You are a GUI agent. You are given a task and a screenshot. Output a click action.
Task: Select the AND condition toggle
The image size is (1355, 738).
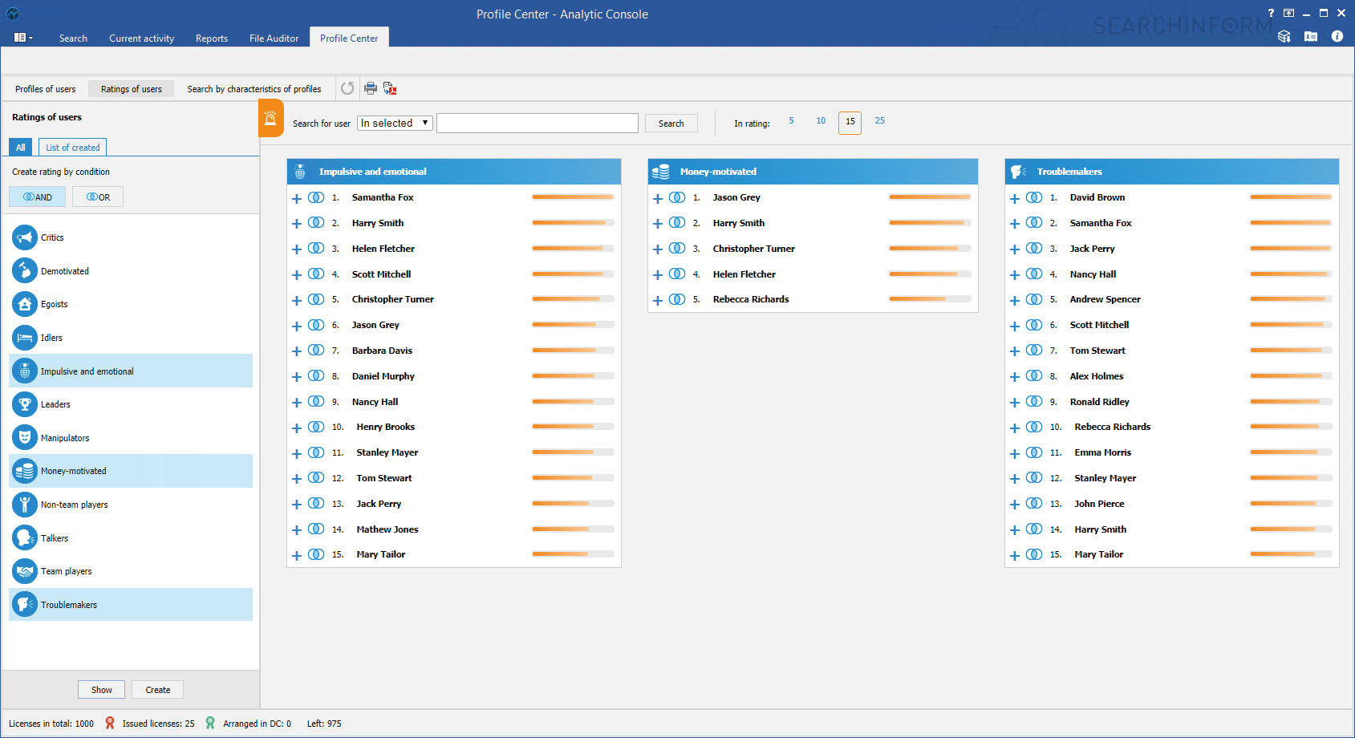point(37,197)
